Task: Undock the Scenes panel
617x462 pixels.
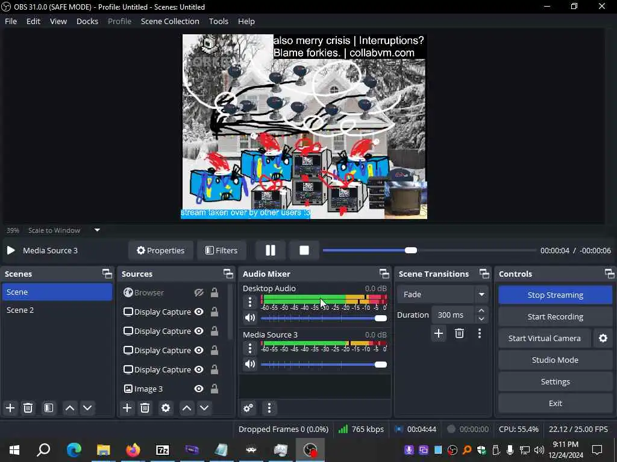Action: (107, 274)
